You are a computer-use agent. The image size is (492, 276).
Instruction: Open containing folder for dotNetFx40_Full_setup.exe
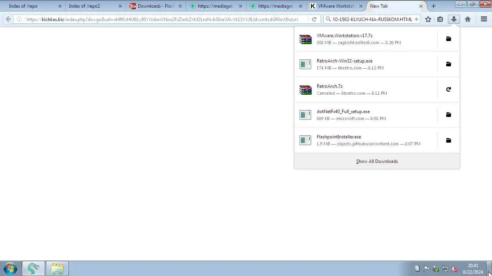point(448,115)
